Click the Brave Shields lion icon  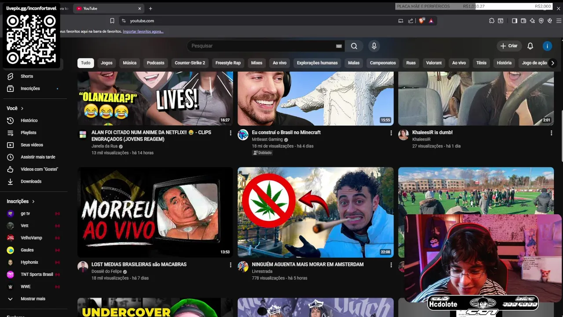[421, 21]
